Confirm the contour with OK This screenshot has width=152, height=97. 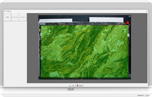(72, 85)
